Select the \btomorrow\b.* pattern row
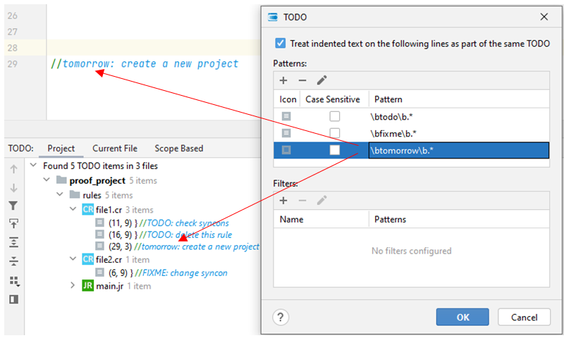This screenshot has height=350, width=564. point(458,150)
